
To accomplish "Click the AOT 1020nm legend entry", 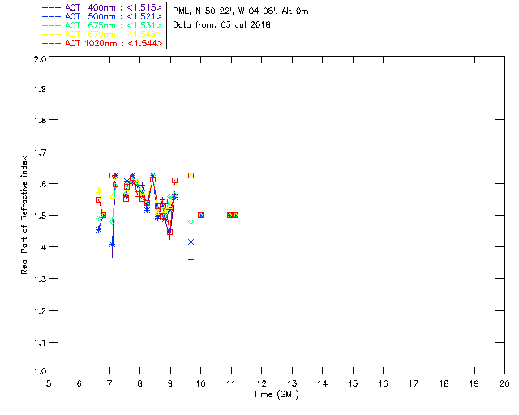I will pyautogui.click(x=102, y=43).
